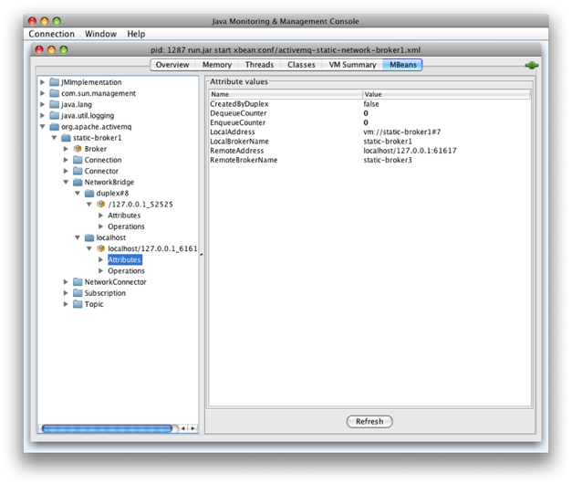Click the Refresh button
Image resolution: width=572 pixels, height=485 pixels.
coord(369,421)
